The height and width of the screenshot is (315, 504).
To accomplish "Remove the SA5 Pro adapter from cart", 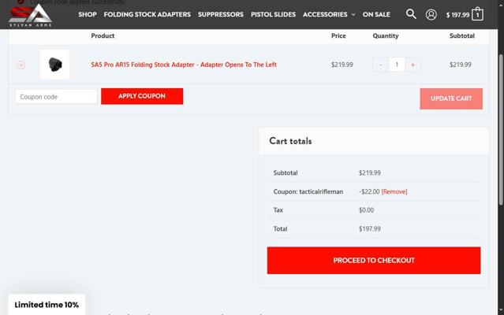I will (21, 65).
